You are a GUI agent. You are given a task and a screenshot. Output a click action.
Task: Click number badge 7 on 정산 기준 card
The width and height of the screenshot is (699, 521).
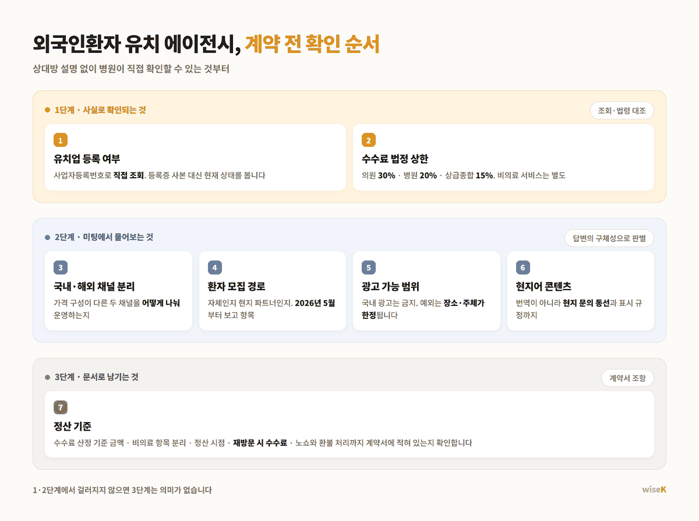pyautogui.click(x=61, y=407)
